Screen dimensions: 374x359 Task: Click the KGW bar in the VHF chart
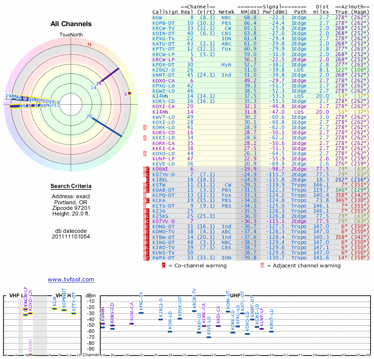tap(55, 309)
